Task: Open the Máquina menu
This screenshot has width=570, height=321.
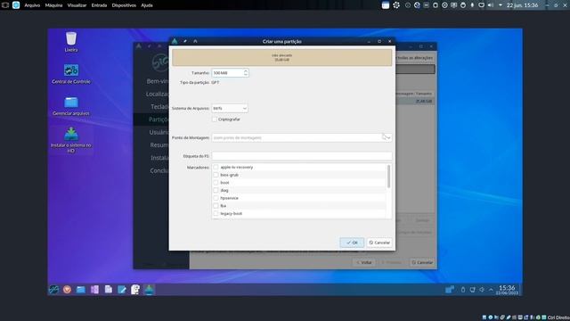Action: click(x=53, y=5)
